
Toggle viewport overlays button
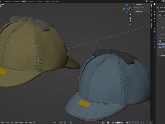tap(108, 123)
